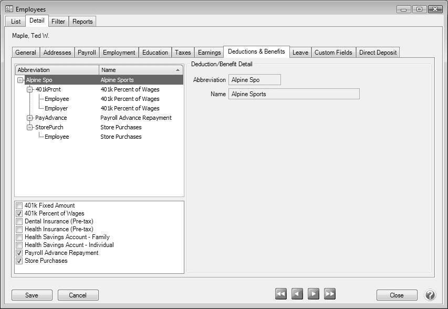Expand the PayAdvance tree item
This screenshot has width=448, height=309.
(30, 118)
